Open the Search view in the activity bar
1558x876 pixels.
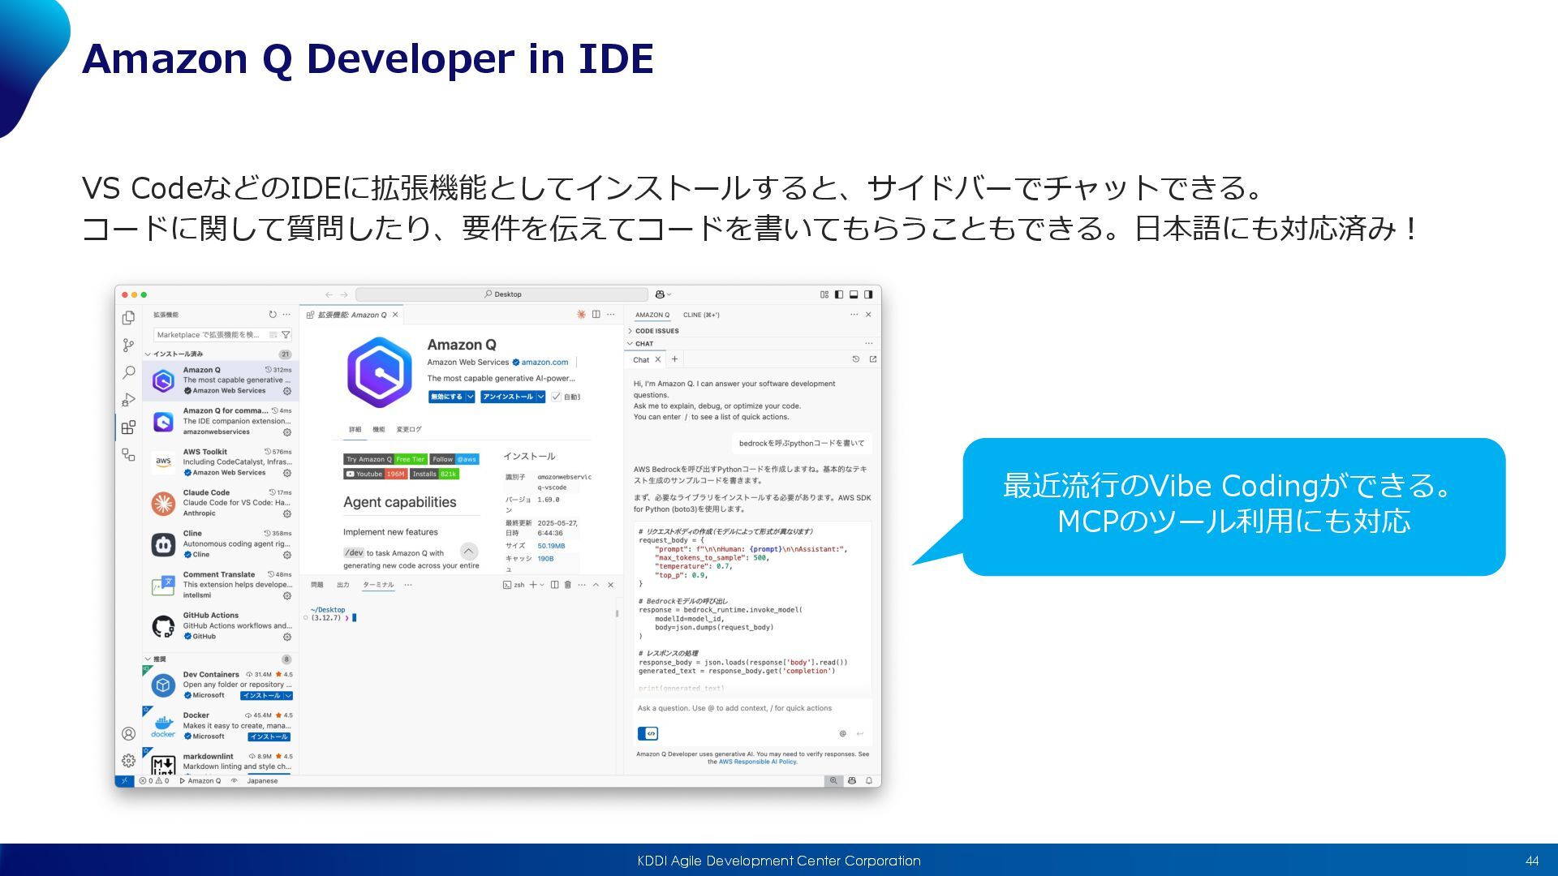tap(128, 372)
